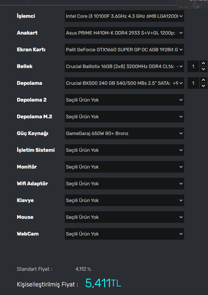Viewport: 208px width, 295px height.
Task: Click the Depolama quantity number field
Action: click(193, 83)
